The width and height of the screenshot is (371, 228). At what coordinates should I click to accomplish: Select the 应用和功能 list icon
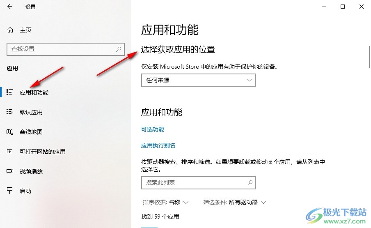click(x=10, y=92)
